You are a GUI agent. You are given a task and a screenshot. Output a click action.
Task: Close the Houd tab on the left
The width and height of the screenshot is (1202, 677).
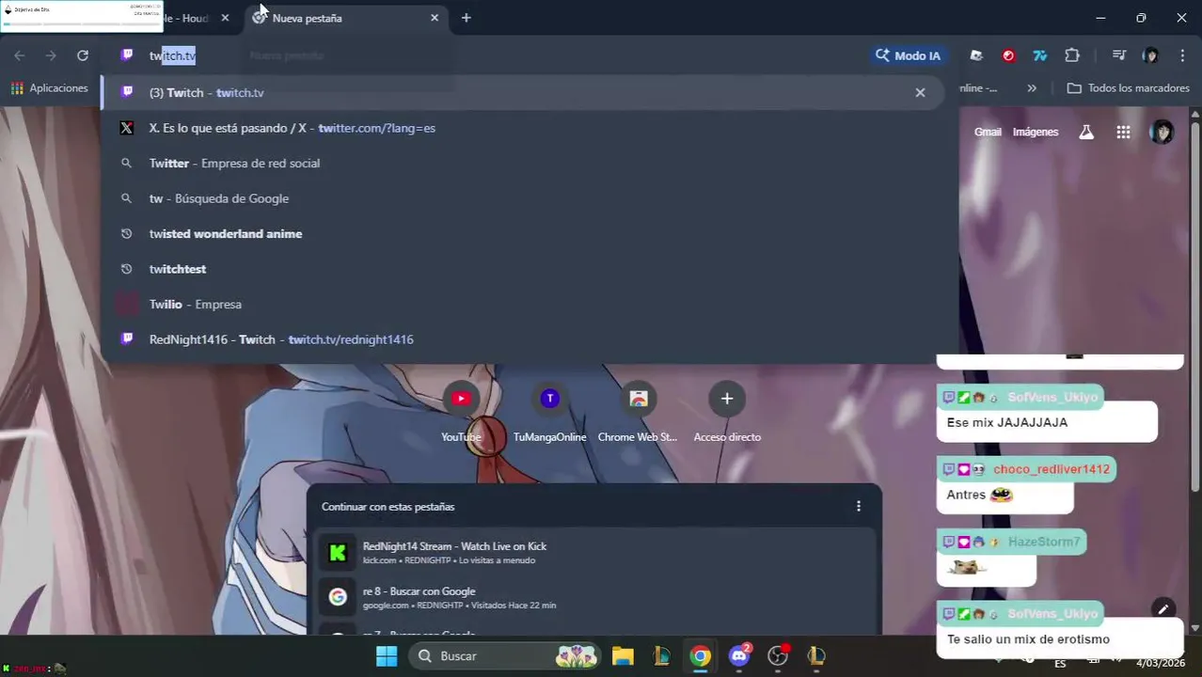pos(225,18)
